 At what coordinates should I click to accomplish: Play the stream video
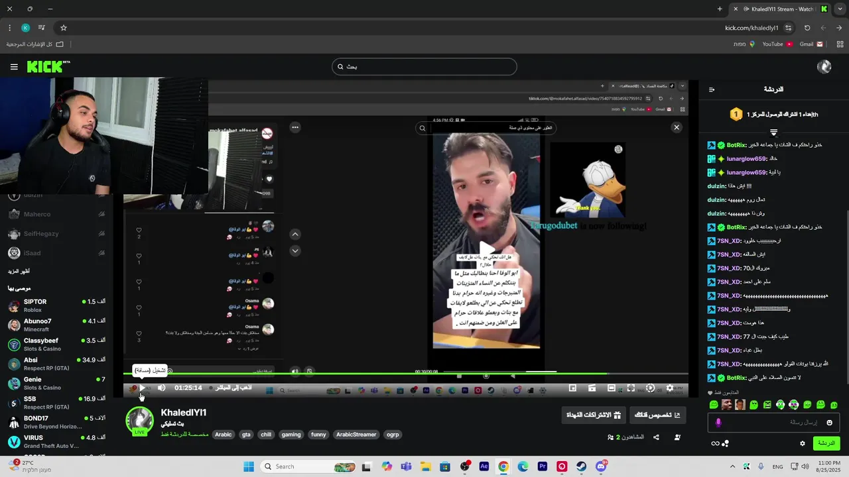tap(141, 388)
